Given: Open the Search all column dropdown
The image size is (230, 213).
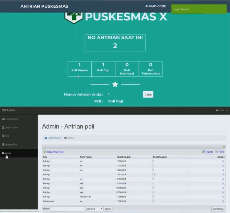Looking at the screenshot, I should click(94, 209).
